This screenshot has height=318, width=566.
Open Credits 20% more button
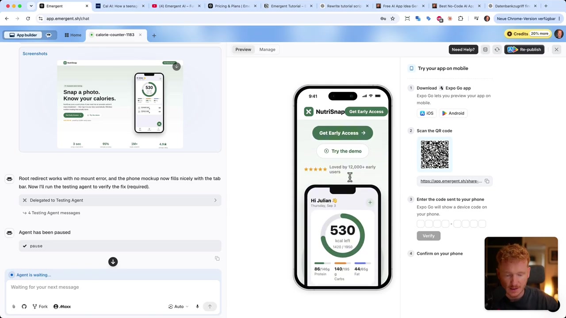coord(527,34)
